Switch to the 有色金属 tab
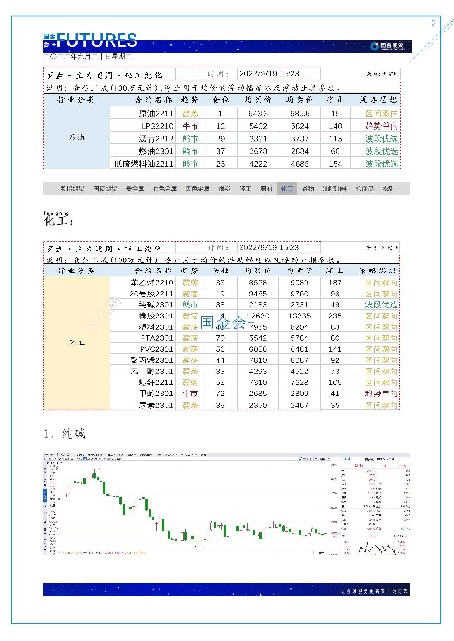Viewport: 454px width, 641px height. coord(165,189)
